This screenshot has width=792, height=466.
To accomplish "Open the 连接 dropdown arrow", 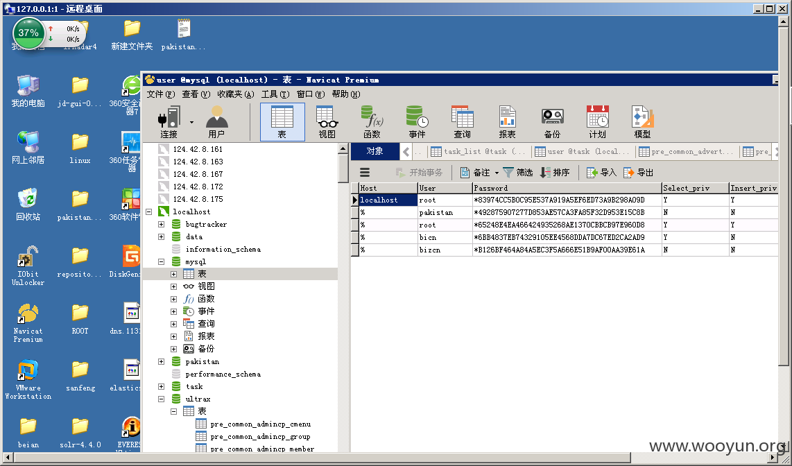I will [191, 122].
